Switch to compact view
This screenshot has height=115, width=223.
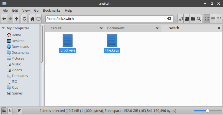pyautogui.click(x=219, y=19)
